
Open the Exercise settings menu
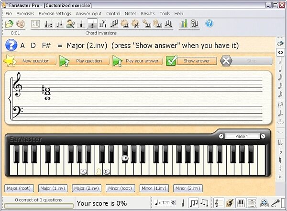point(55,13)
